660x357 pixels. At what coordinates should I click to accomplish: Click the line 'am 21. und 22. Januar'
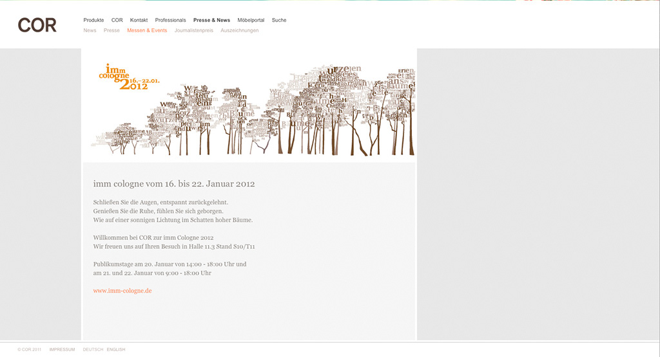pos(152,273)
